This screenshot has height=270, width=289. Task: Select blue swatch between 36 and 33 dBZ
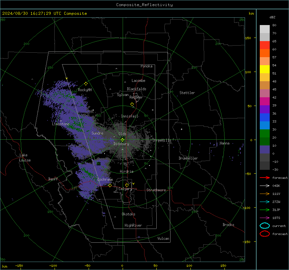pyautogui.click(x=265, y=118)
